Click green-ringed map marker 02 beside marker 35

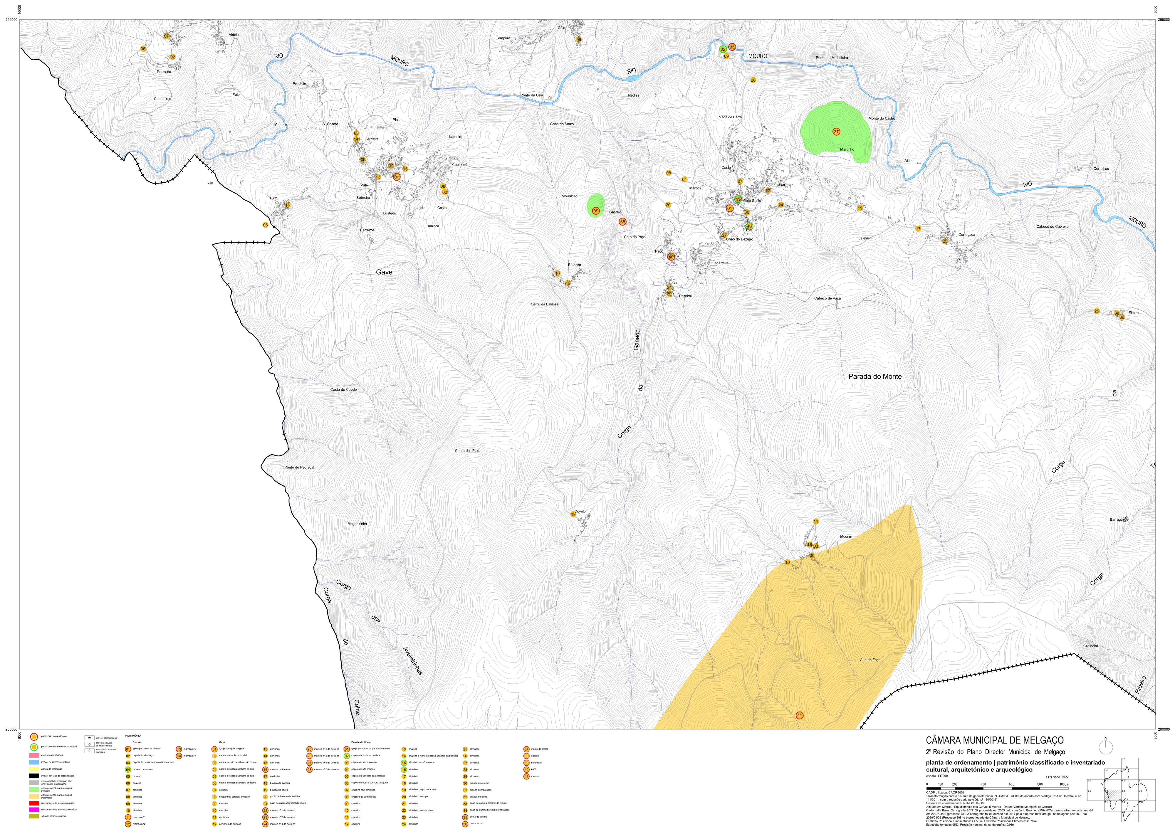[723, 50]
